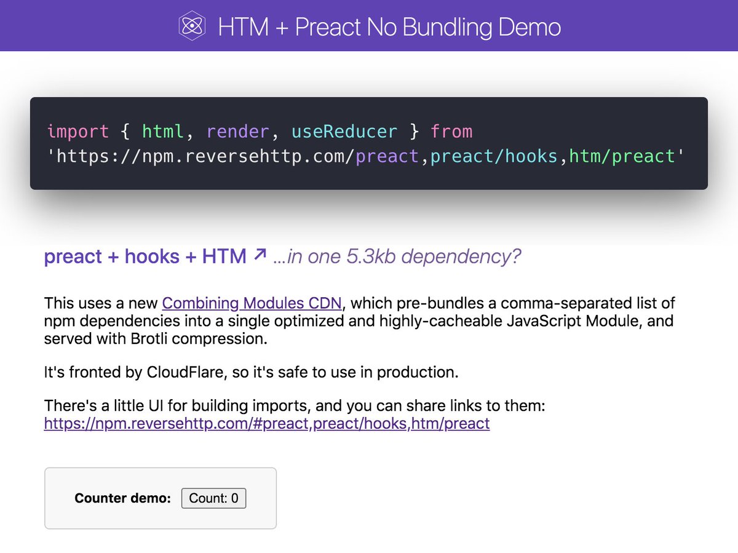Image resolution: width=738 pixels, height=553 pixels.
Task: Click the 'render' identifier in code
Action: [237, 132]
